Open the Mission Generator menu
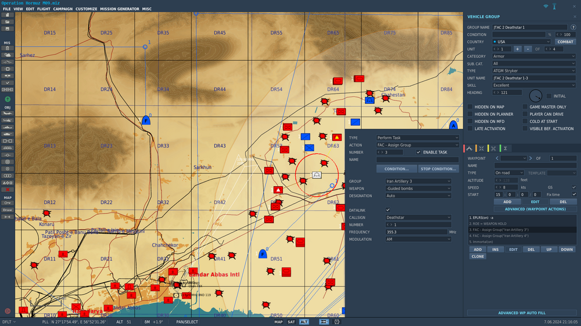This screenshot has width=581, height=326. tap(120, 9)
